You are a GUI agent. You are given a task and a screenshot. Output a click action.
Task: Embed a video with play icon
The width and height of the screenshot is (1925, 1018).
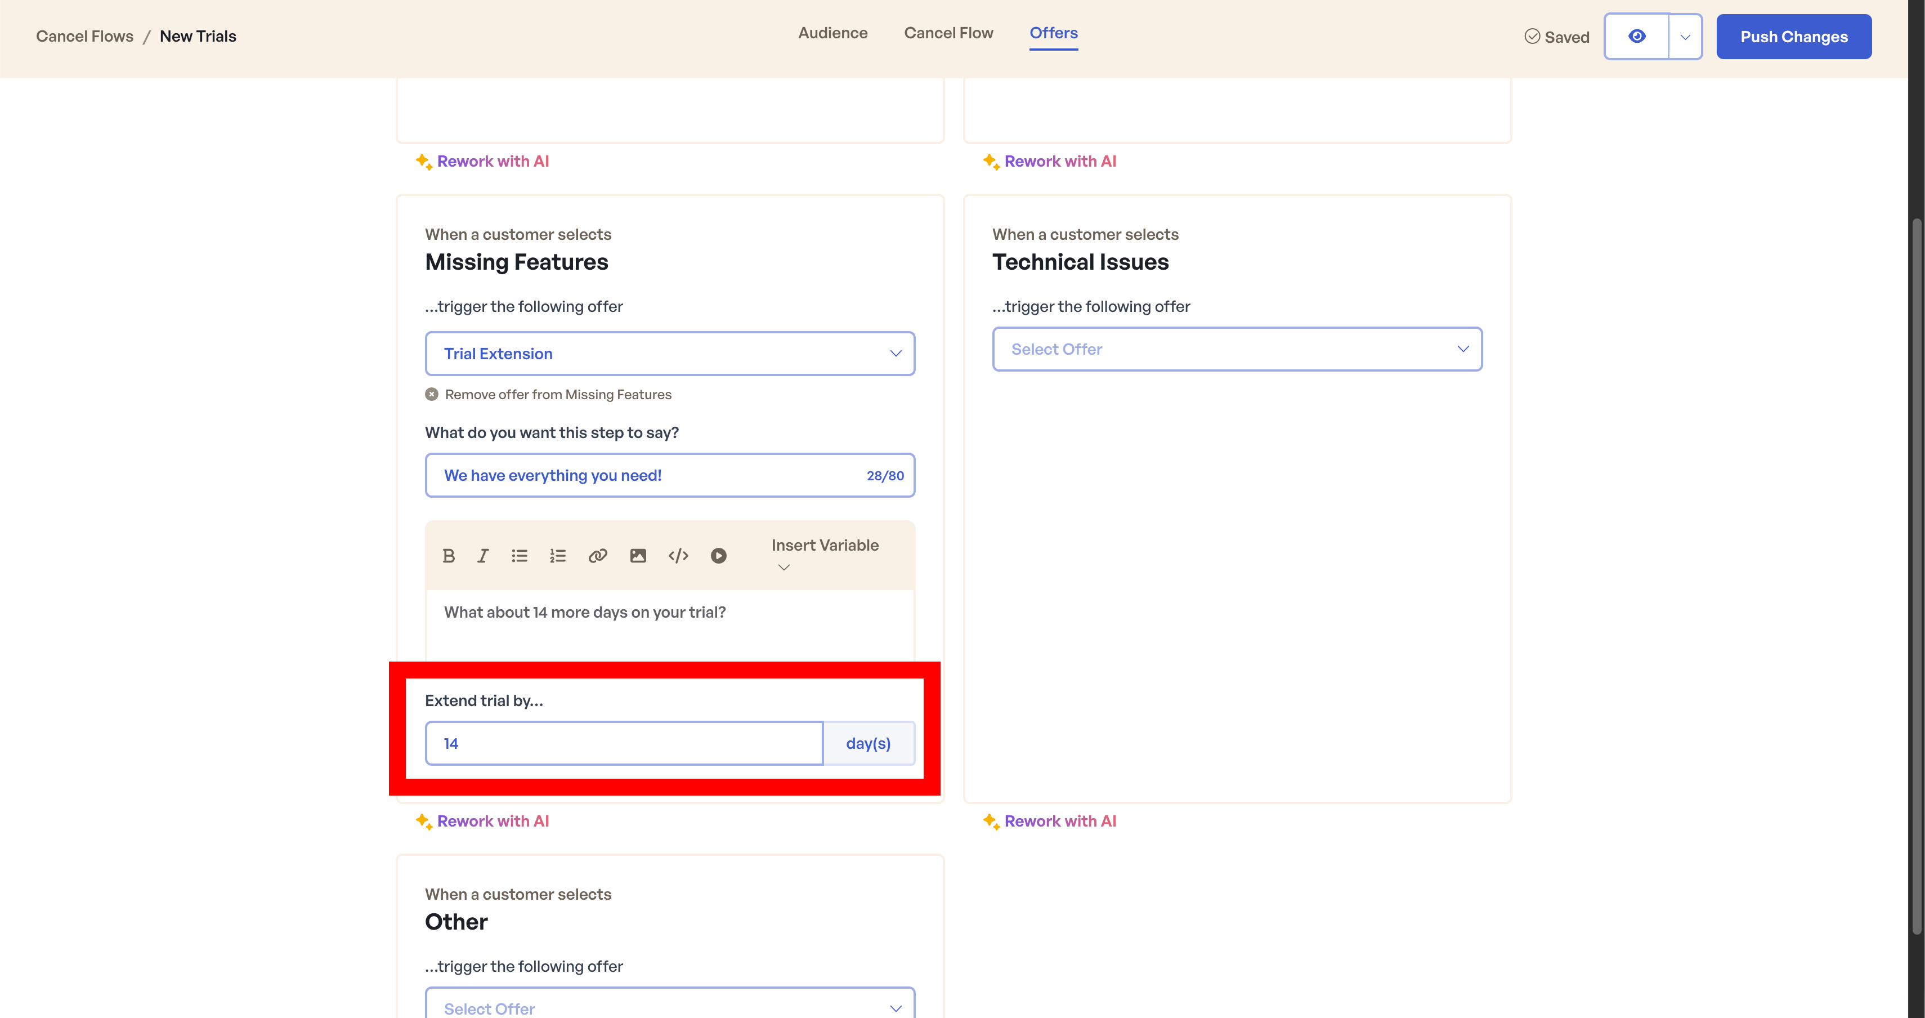(718, 555)
